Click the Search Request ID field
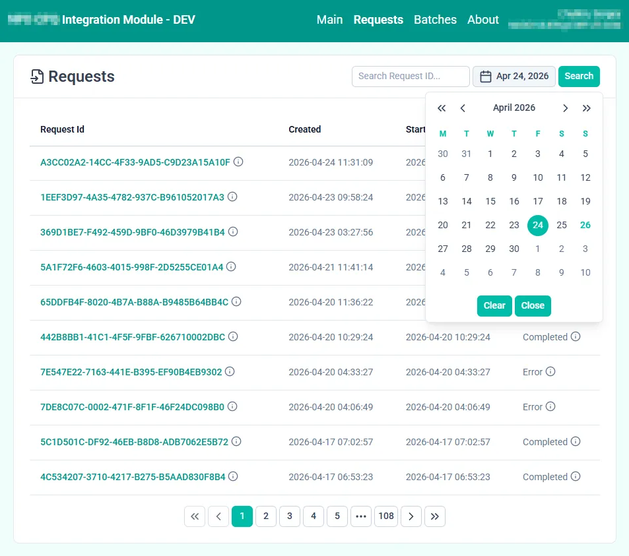The width and height of the screenshot is (629, 556). [410, 77]
